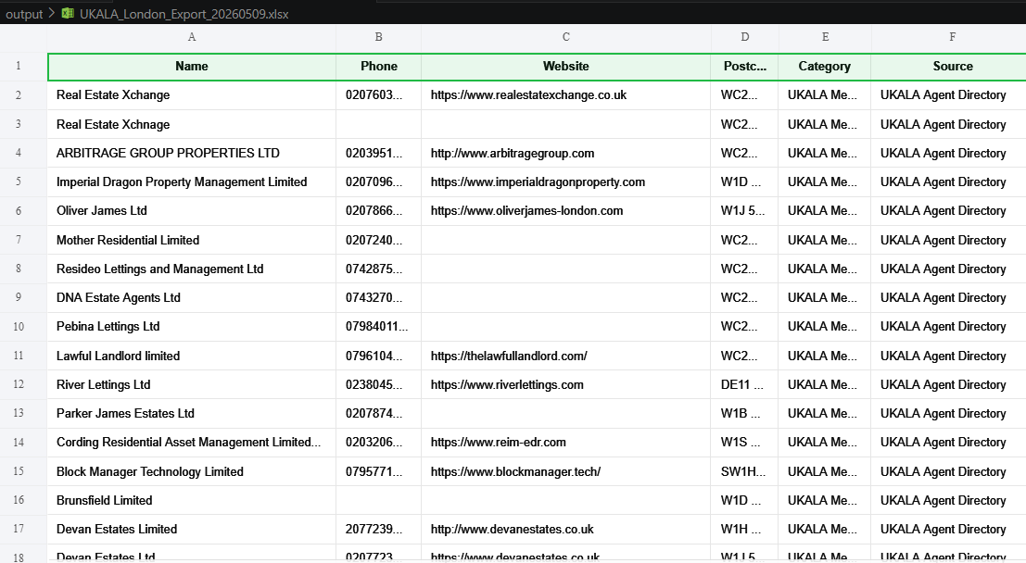This screenshot has height=563, width=1026.
Task: Click the Real Estate Xchnage name cell
Action: coord(192,124)
